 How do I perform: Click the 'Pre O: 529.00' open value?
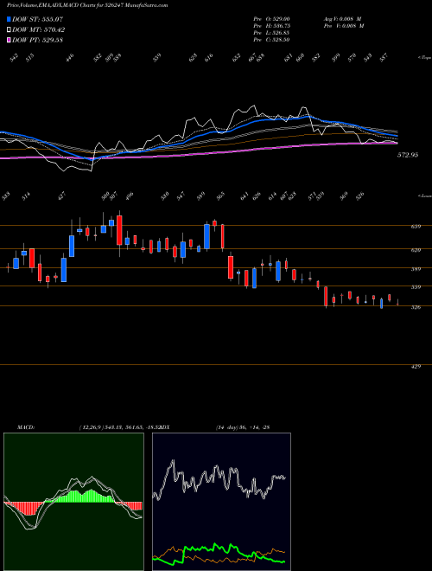[x=271, y=19]
